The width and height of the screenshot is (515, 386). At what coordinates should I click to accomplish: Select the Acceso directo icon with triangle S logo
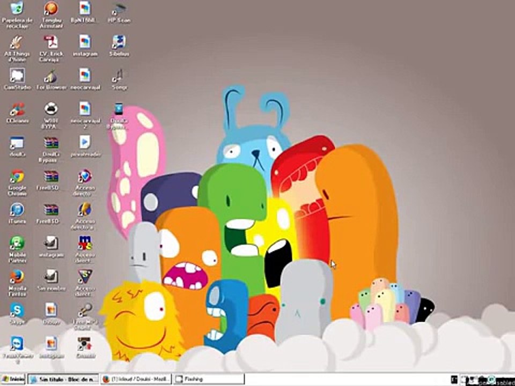(x=85, y=283)
